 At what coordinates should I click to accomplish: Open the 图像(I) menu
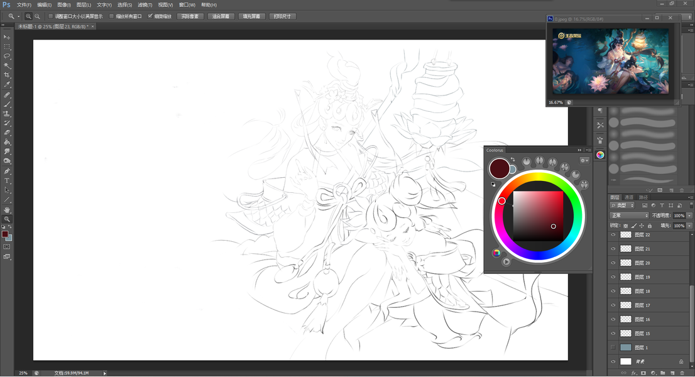pyautogui.click(x=64, y=5)
